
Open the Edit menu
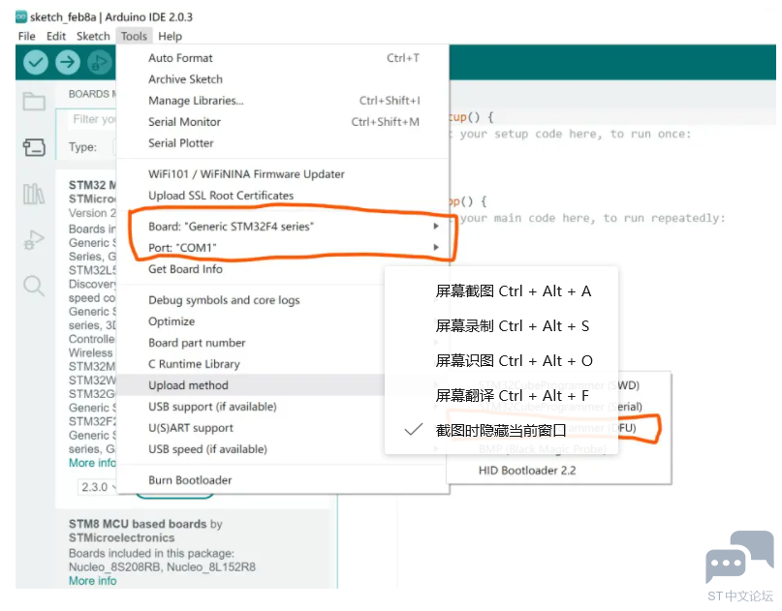tap(56, 37)
